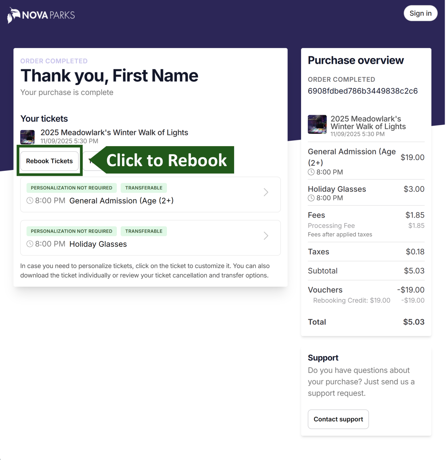Screen dimensions: 446x460
Task: Click the order ID 6908fdbed786b3449838c2c6
Action: [363, 91]
